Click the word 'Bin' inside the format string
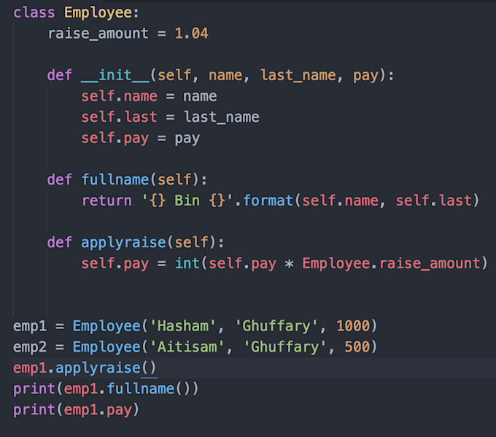Viewport: 496px width, 437px height. point(187,201)
